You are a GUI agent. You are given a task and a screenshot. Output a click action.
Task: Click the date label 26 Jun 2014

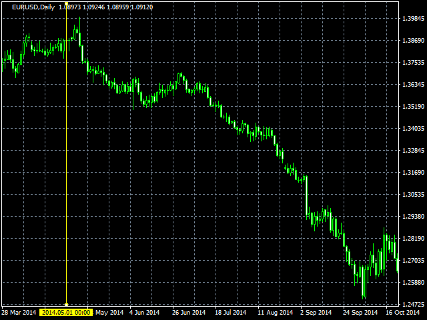[x=189, y=312]
